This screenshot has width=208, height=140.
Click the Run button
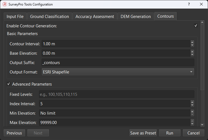tap(170, 133)
